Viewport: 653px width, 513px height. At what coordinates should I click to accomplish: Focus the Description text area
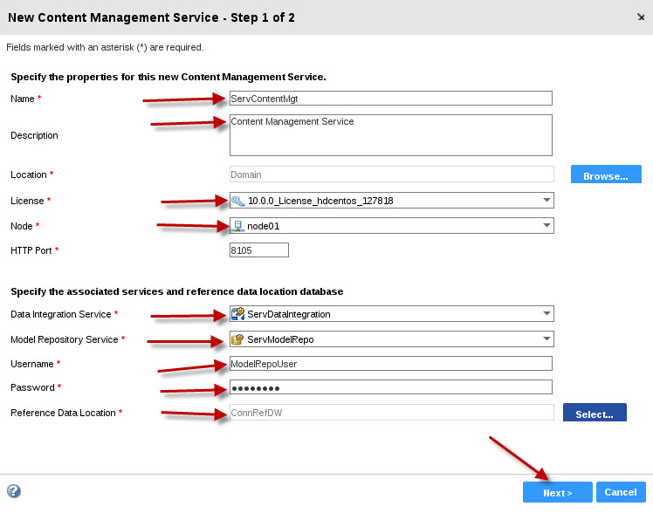[391, 135]
